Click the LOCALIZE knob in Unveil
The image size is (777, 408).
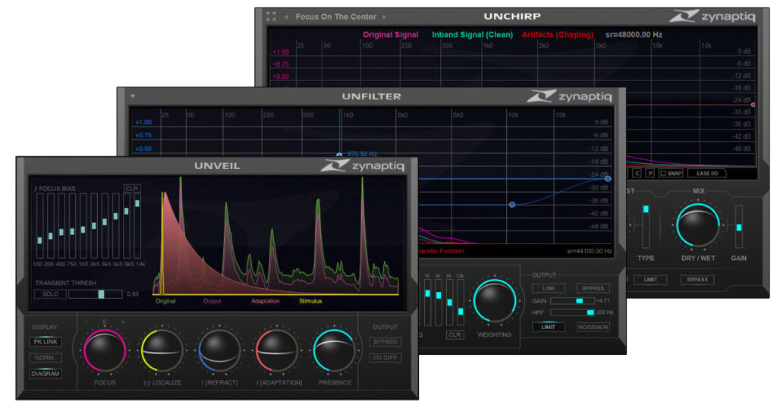[x=162, y=350]
